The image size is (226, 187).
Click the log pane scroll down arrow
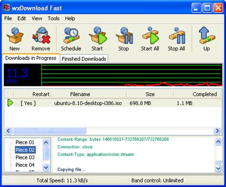[218, 168]
